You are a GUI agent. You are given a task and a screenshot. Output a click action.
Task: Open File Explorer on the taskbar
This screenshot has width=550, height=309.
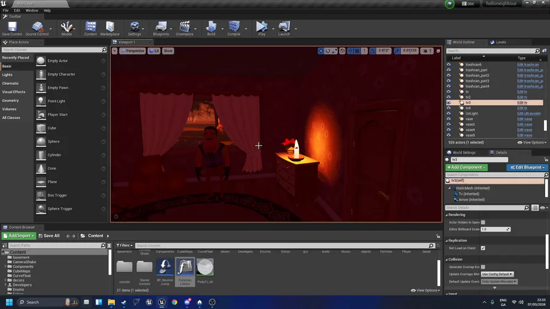click(111, 302)
